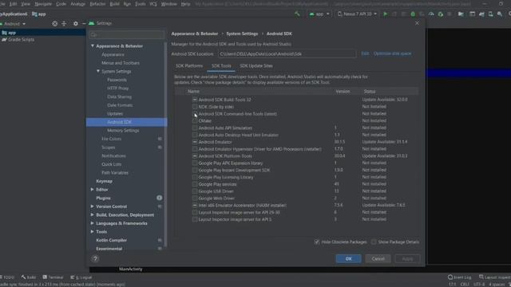This screenshot has height=287, width=511.
Task: Click the help question mark icon in Settings
Action: pos(95,258)
